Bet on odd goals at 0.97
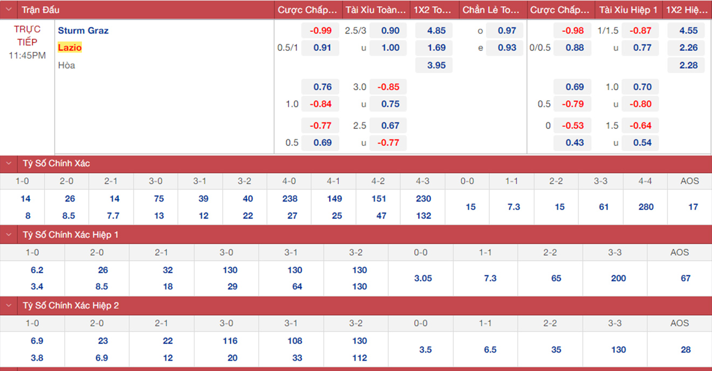Screen dimensions: 712x371 pyautogui.click(x=506, y=31)
